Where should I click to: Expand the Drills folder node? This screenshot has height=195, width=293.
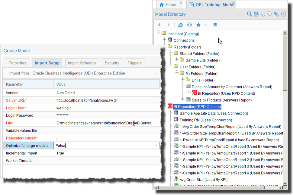point(182,80)
